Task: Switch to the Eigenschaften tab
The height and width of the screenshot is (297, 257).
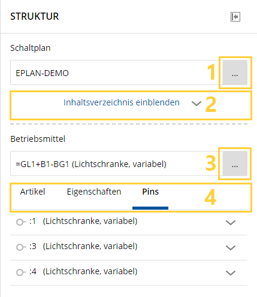Action: pyautogui.click(x=94, y=192)
